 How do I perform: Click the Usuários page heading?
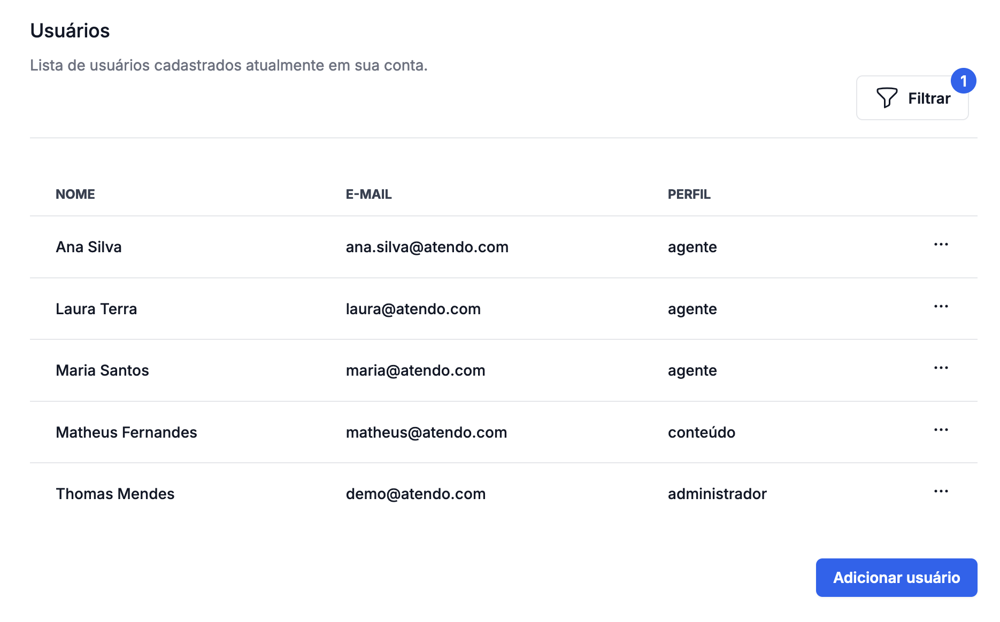pos(70,30)
